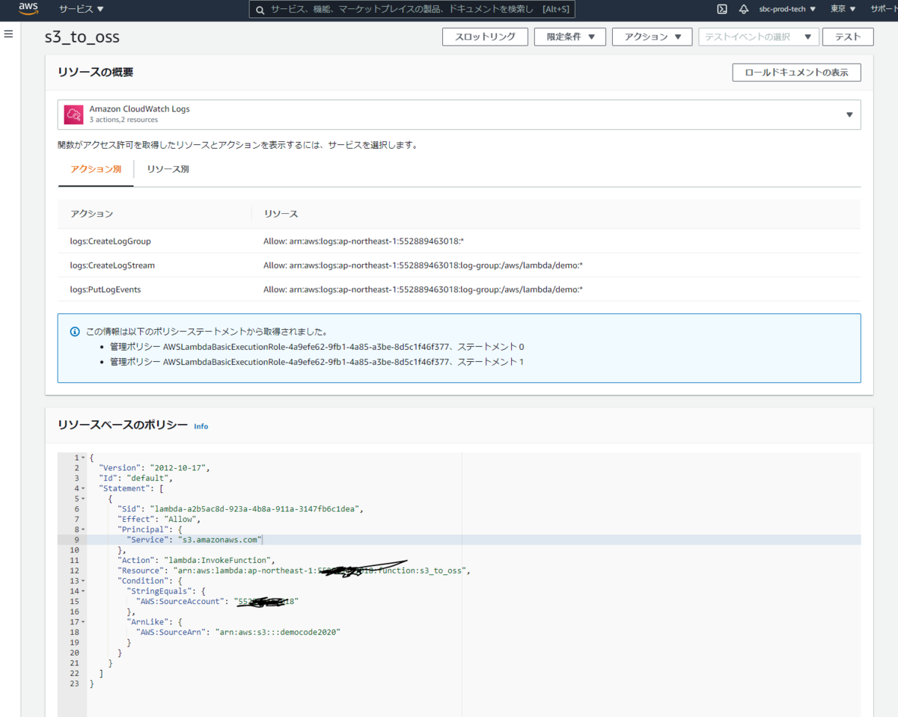
Task: Click the テスト button
Action: tap(848, 37)
